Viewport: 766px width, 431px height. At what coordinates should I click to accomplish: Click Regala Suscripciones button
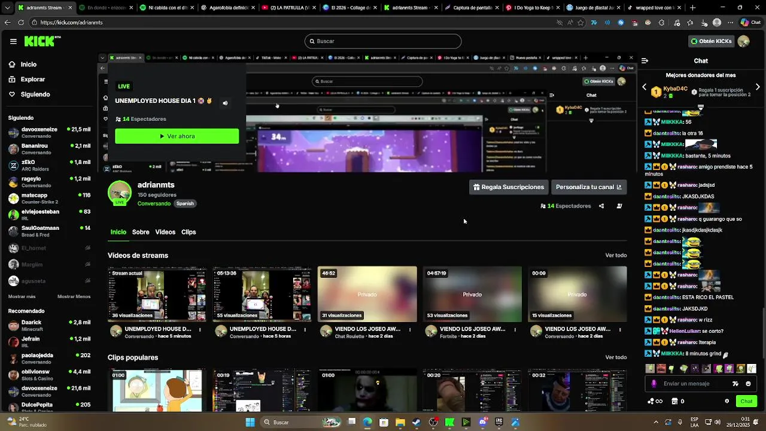pos(508,187)
